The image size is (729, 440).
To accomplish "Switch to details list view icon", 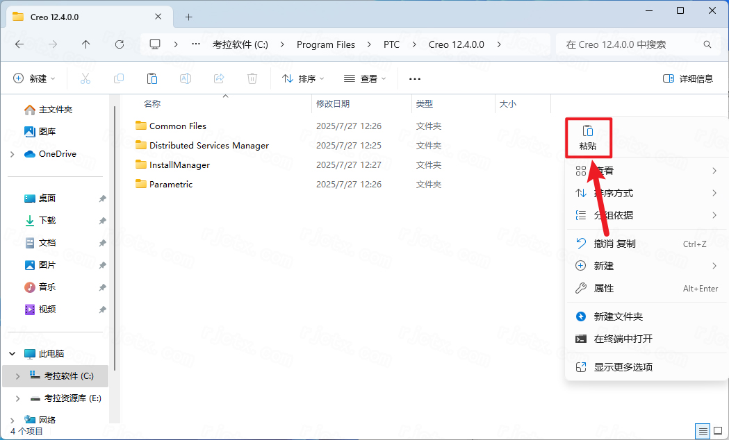I will [703, 431].
